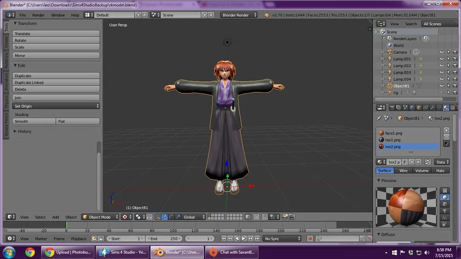
Task: Switch material type to Halo tab
Action: coord(440,170)
